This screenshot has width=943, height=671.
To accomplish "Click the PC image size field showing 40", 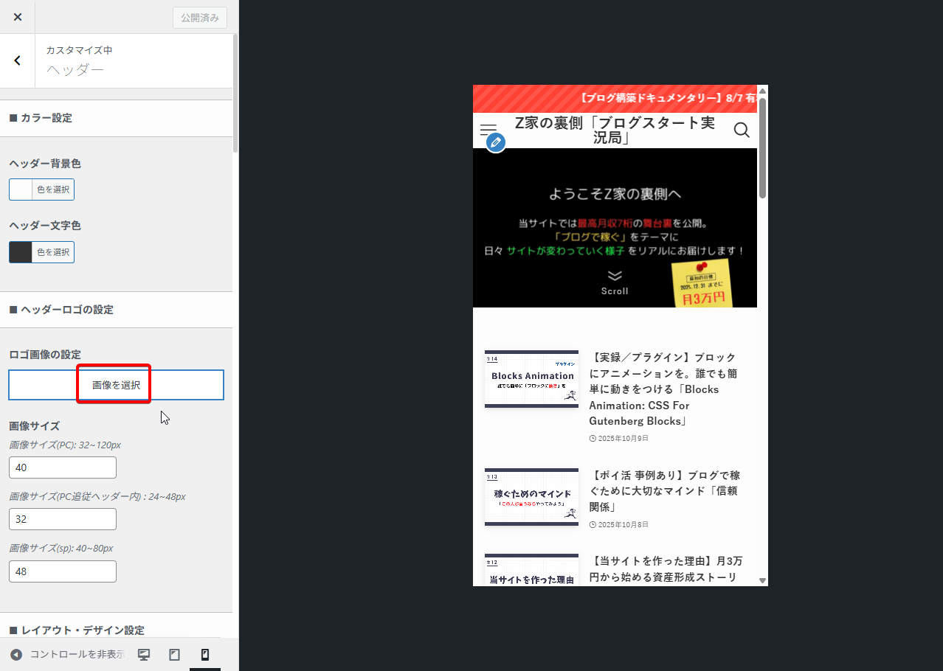I will point(63,467).
